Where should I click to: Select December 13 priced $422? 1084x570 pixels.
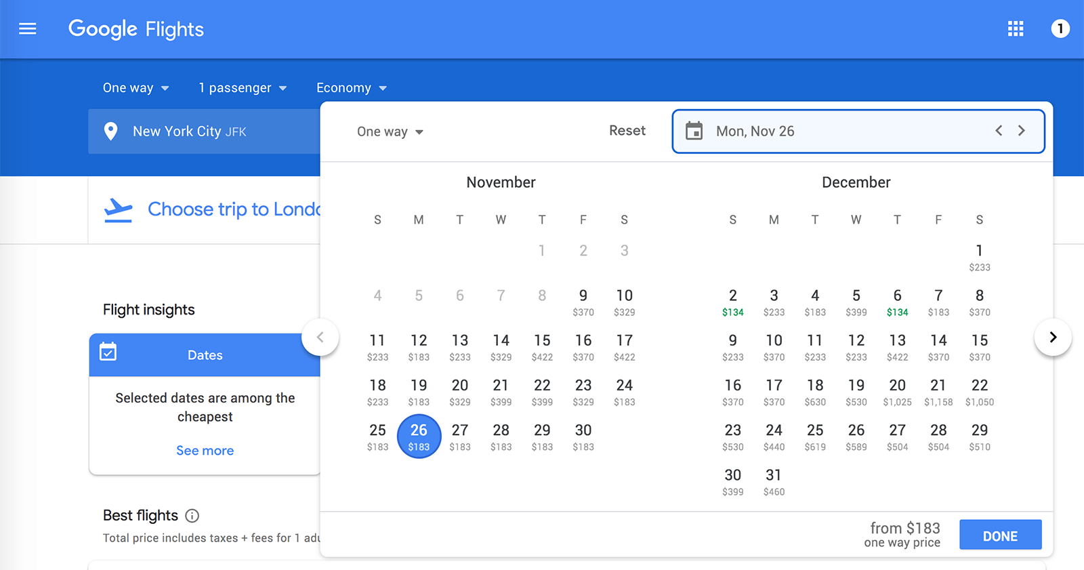click(x=898, y=347)
